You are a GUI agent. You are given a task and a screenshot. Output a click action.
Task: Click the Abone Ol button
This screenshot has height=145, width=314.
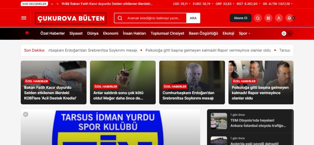(240, 18)
